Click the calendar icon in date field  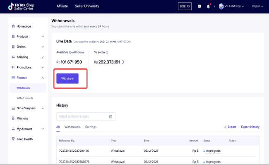(110, 117)
